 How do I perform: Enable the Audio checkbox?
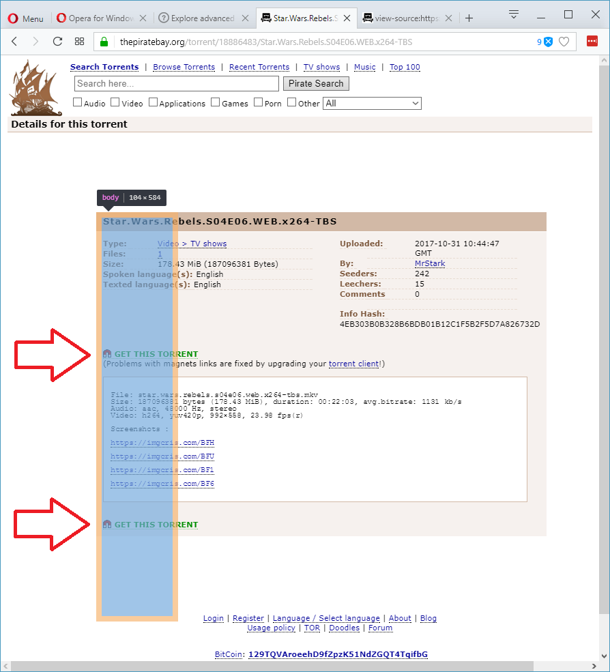(78, 102)
